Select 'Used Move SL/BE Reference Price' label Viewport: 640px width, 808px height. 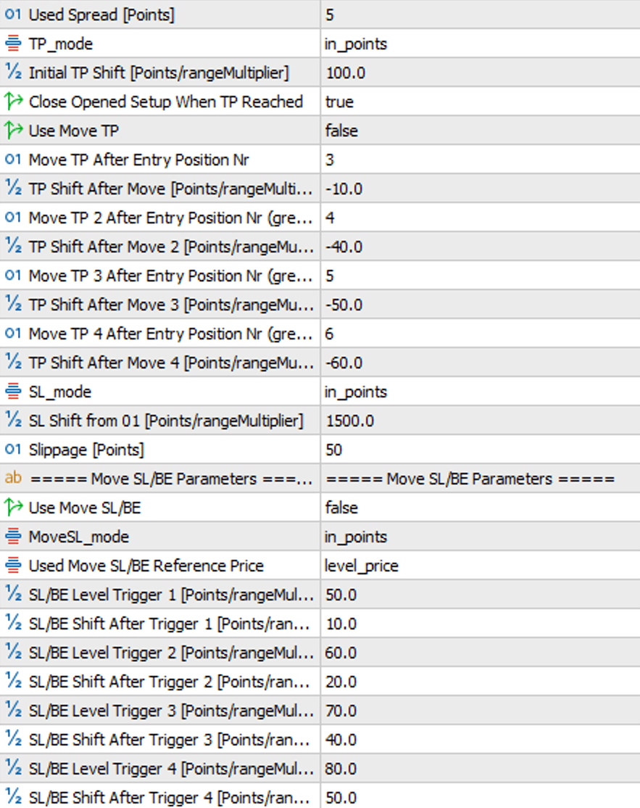click(x=146, y=566)
